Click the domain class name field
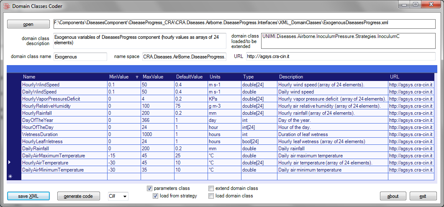This screenshot has height=207, width=444. coord(80,56)
